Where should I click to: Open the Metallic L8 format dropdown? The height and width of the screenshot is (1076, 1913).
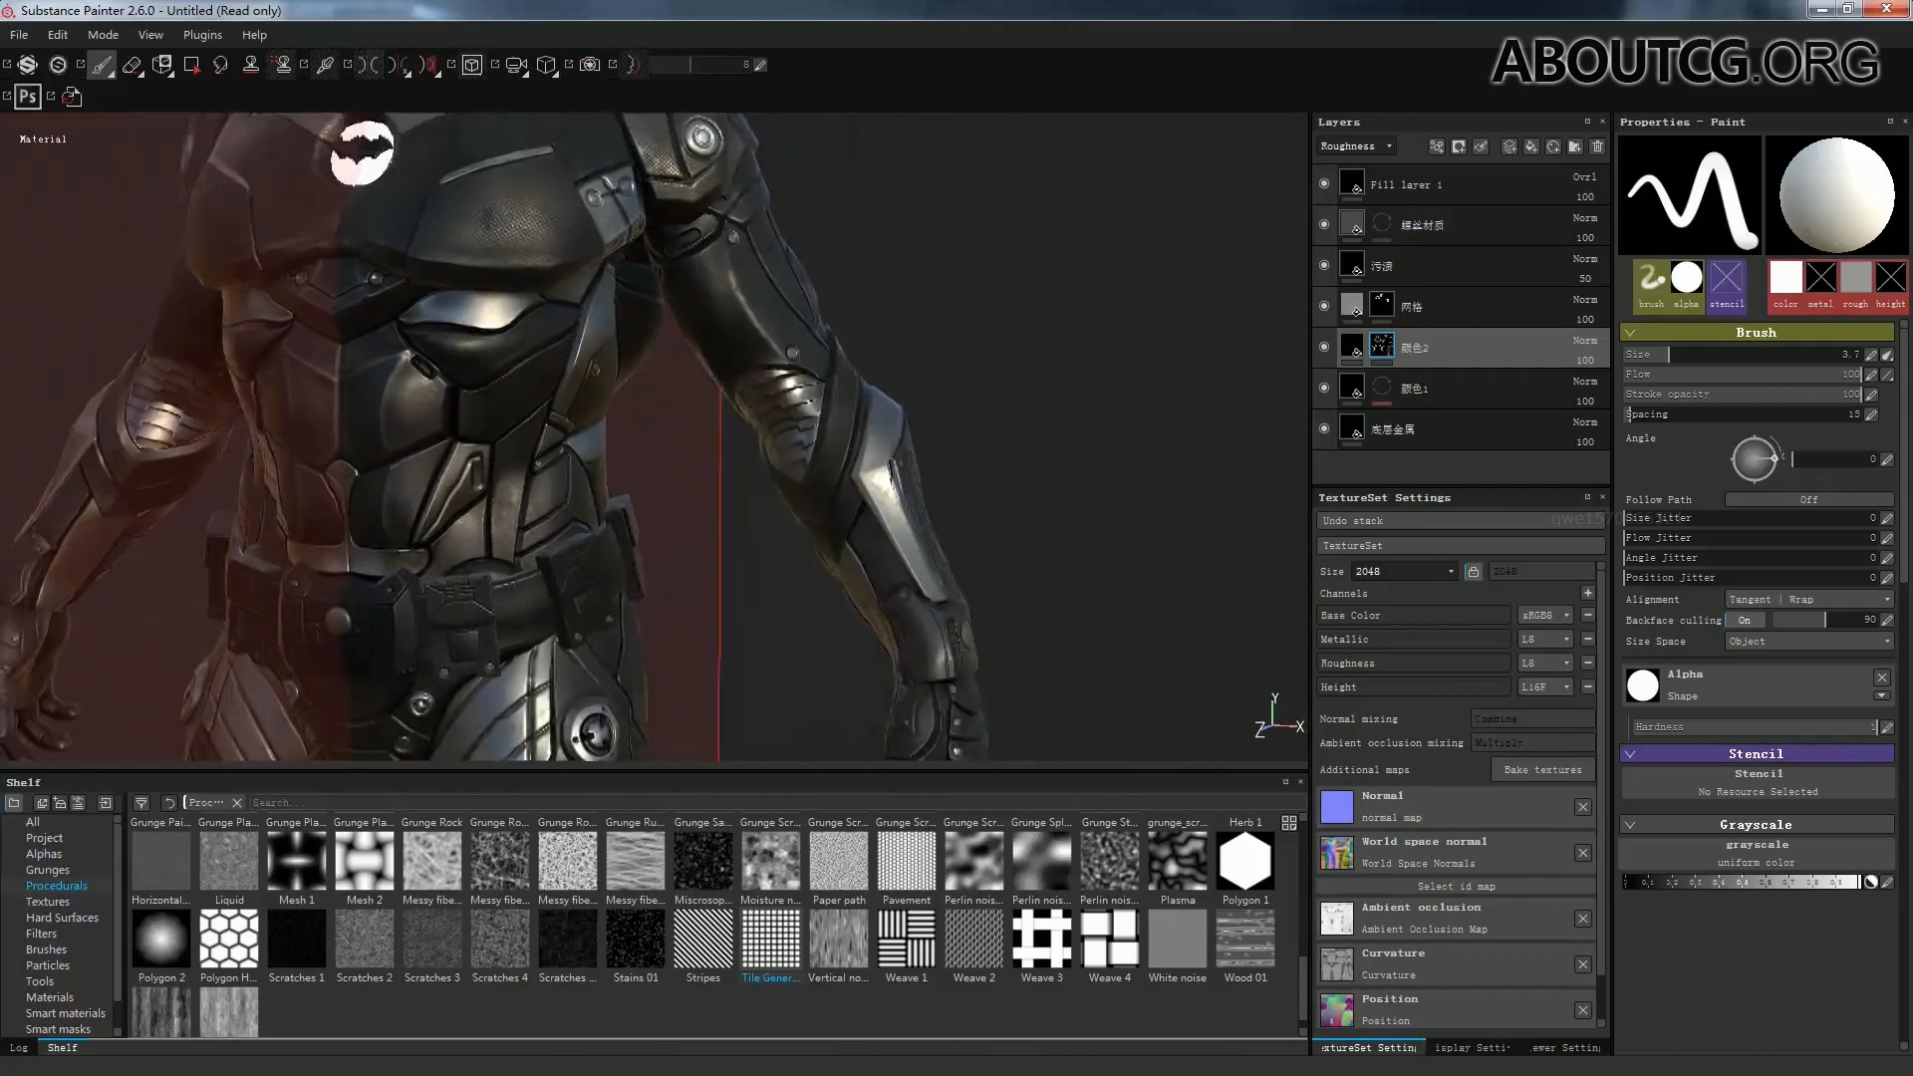coord(1545,640)
